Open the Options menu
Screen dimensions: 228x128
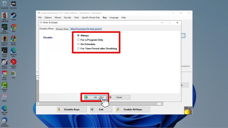[x=48, y=18]
